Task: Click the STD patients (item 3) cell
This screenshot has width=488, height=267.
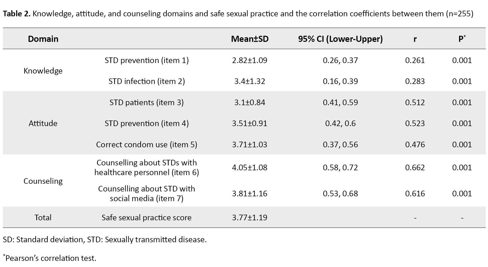Action: (146, 102)
